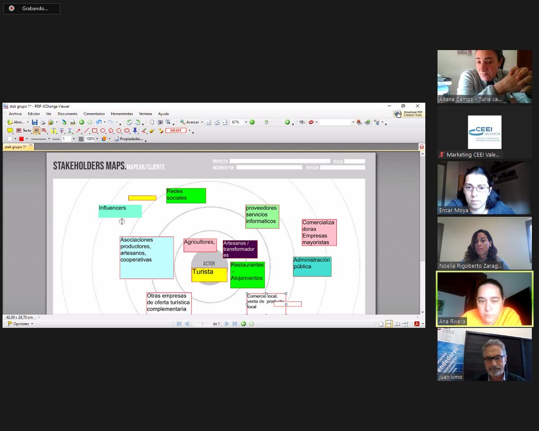Click the 'Administración pública' note
This screenshot has height=431, width=539.
point(312,266)
